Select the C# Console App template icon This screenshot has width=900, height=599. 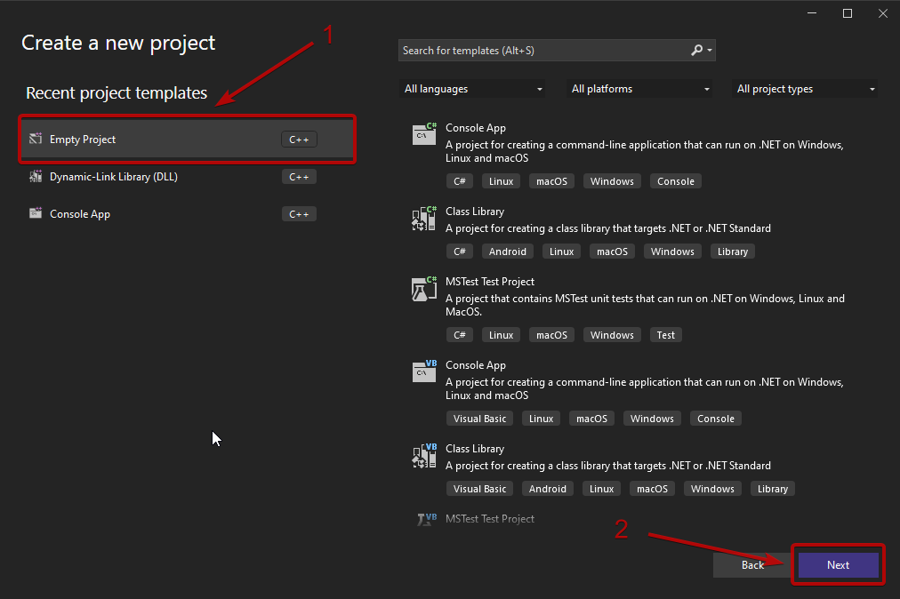[x=423, y=135]
